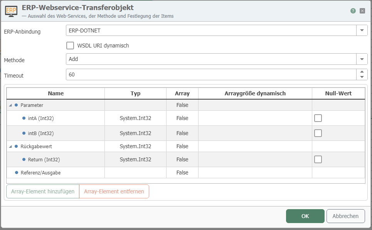Image resolution: width=372 pixels, height=230 pixels.
Task: Open the ERP-Anbindung dropdown
Action: click(x=362, y=30)
